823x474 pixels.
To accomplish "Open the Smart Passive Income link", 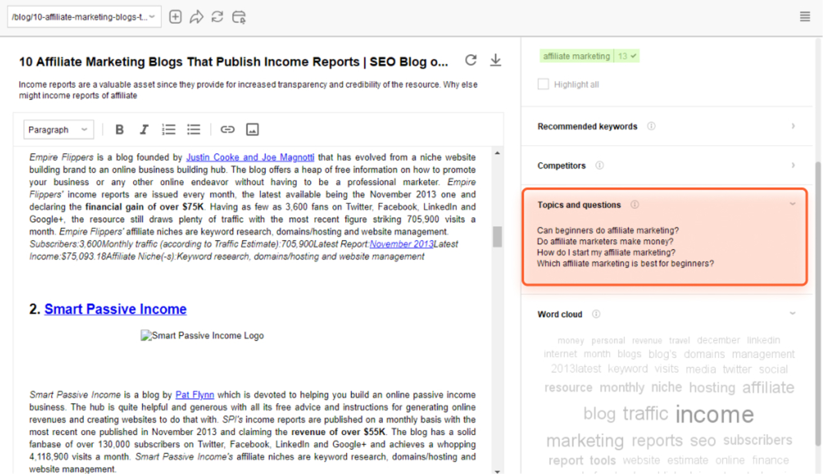I will click(x=115, y=308).
